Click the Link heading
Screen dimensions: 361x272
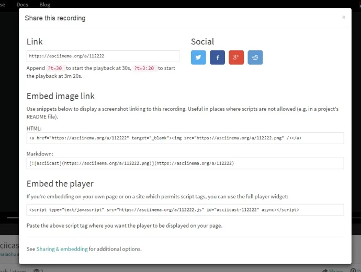pos(35,42)
